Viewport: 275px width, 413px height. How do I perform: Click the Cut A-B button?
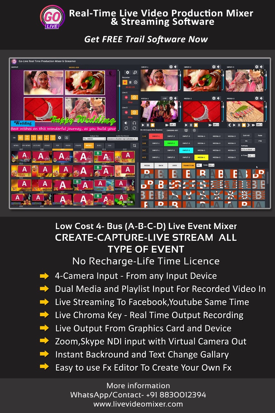point(246,136)
